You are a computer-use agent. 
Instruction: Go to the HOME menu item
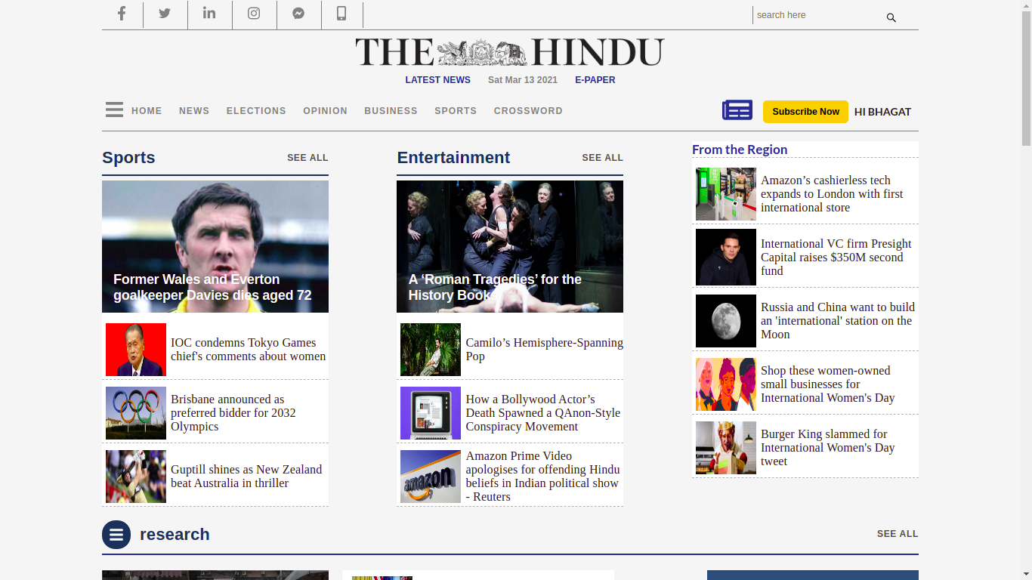(x=147, y=111)
